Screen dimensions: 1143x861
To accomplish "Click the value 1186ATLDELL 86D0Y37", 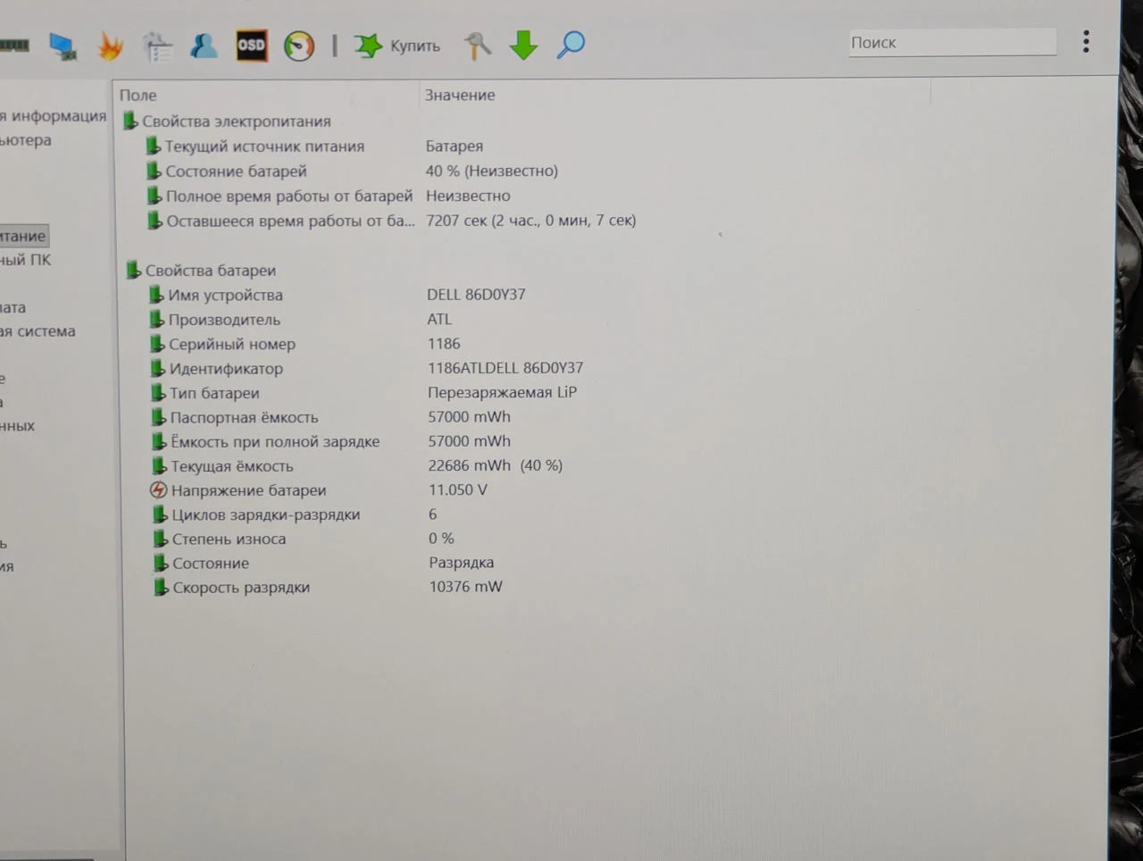I will (x=505, y=368).
